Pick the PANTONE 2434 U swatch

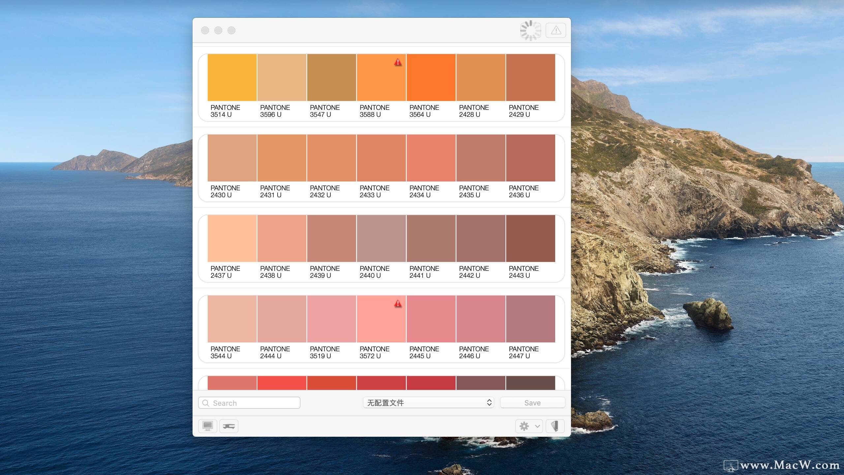(x=431, y=158)
